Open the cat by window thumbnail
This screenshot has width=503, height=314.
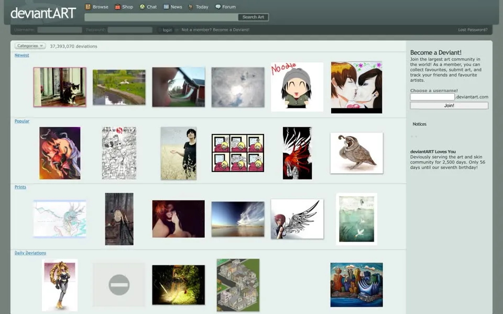60,87
